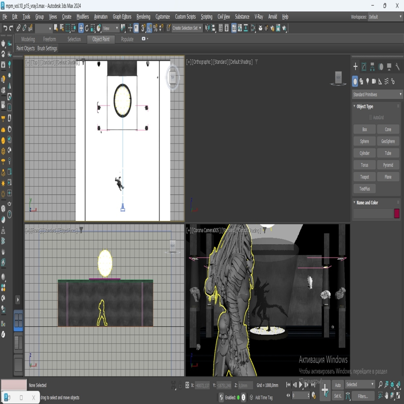Switch to the Freeform ribbon tab
Viewport: 404px width, 404px height.
(x=50, y=39)
